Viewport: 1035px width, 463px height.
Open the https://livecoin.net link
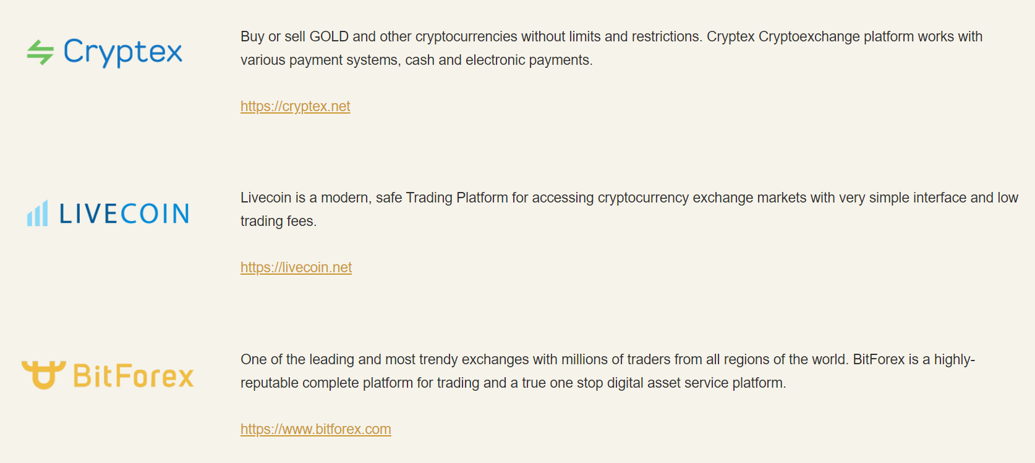point(296,267)
